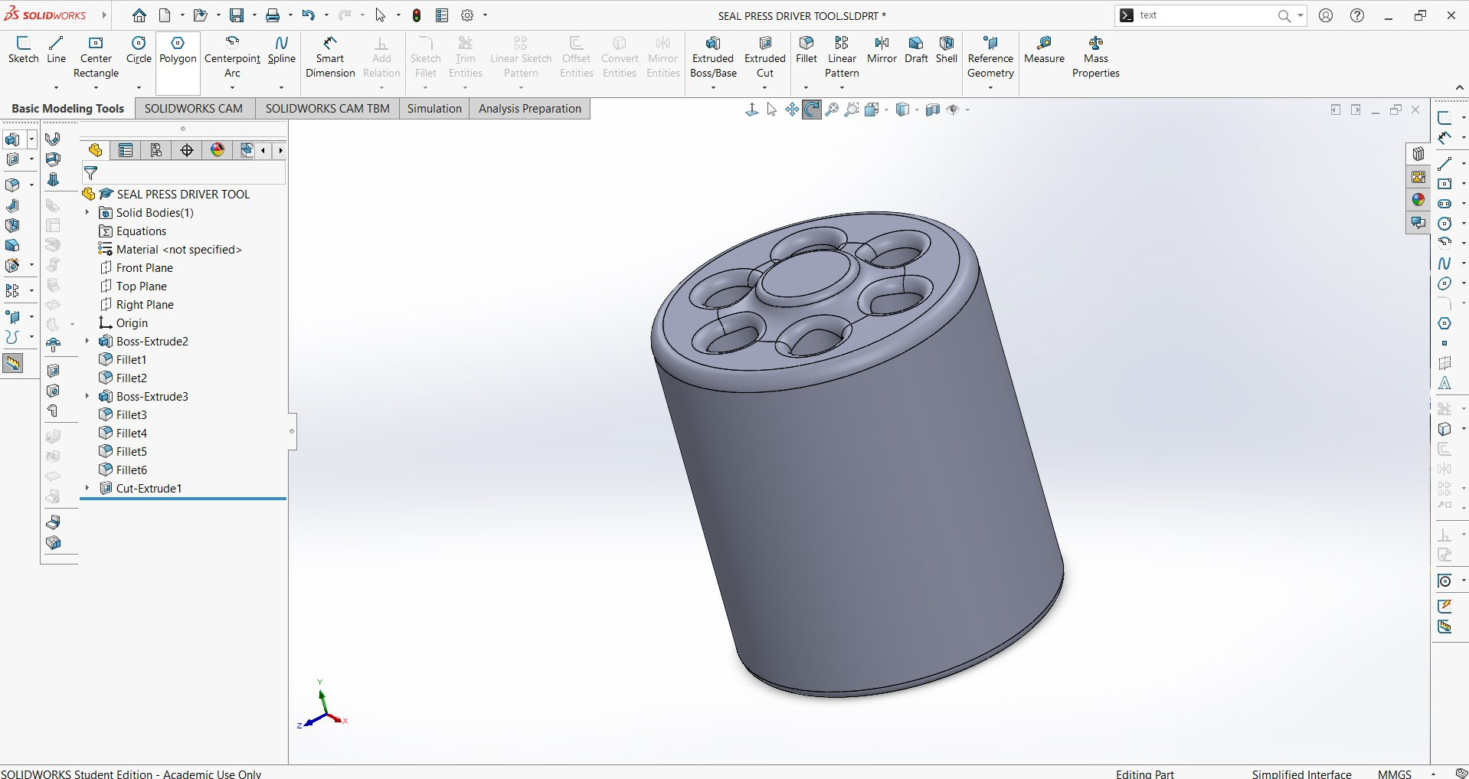Open Mass Properties
1469x779 pixels.
pyautogui.click(x=1095, y=57)
